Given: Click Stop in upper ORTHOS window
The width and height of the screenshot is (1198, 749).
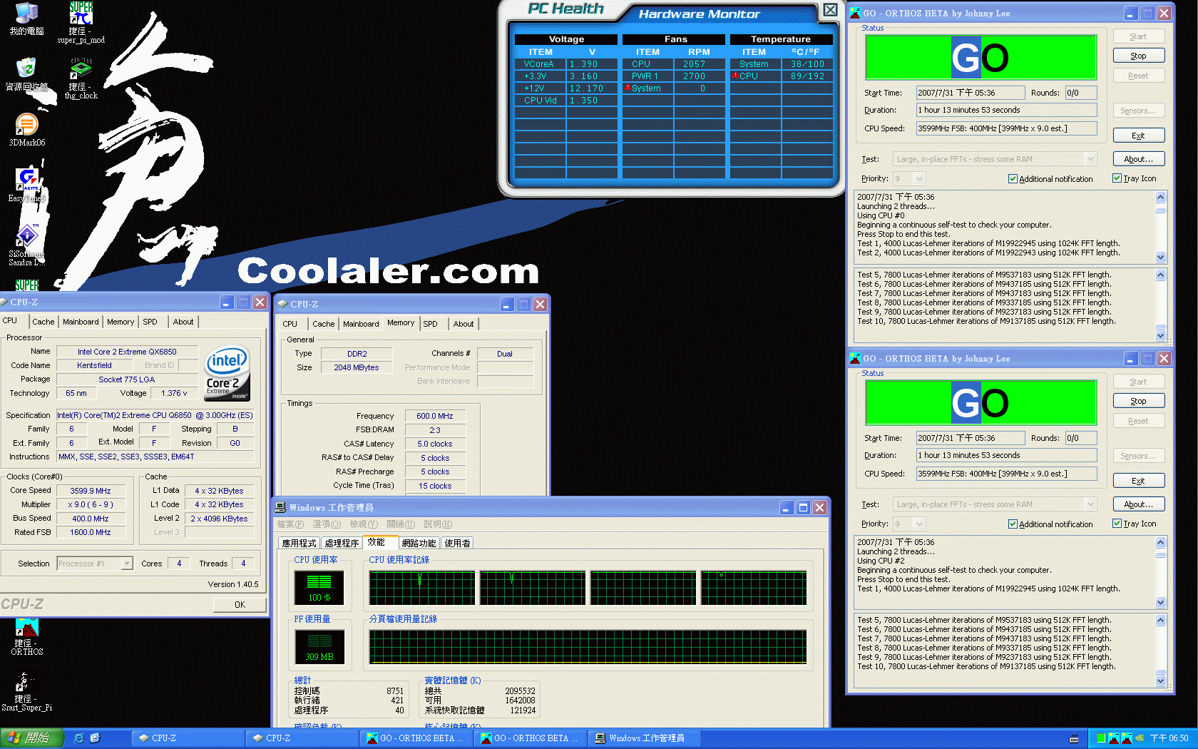Looking at the screenshot, I should point(1138,56).
